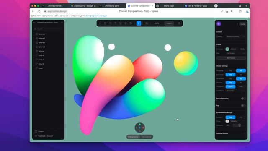Viewport: 268px width, 151px height.
Task: Select the Rectangle tool in Spline toolbar
Action: [x=105, y=23]
